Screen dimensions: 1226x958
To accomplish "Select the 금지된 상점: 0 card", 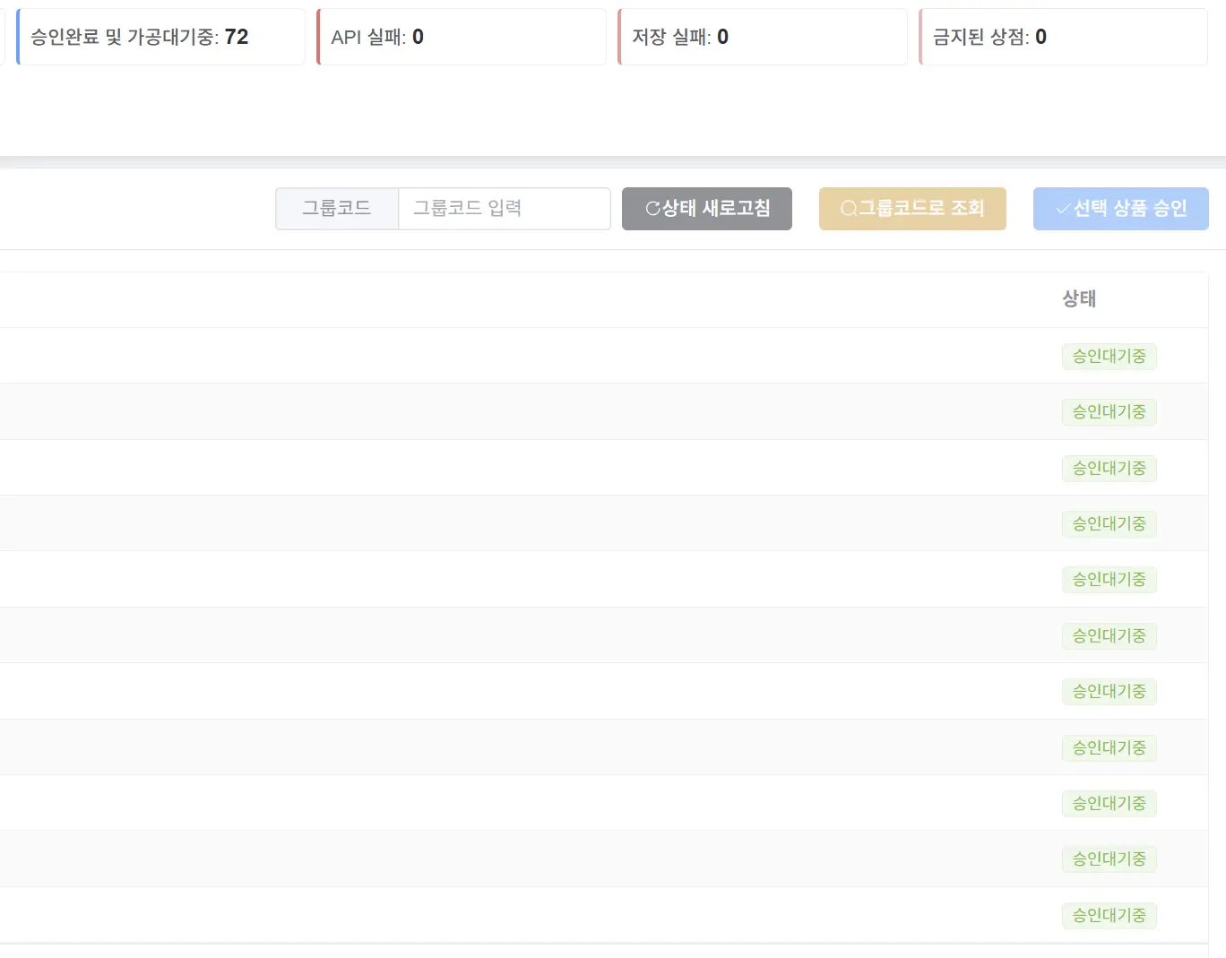I will 1063,37.
